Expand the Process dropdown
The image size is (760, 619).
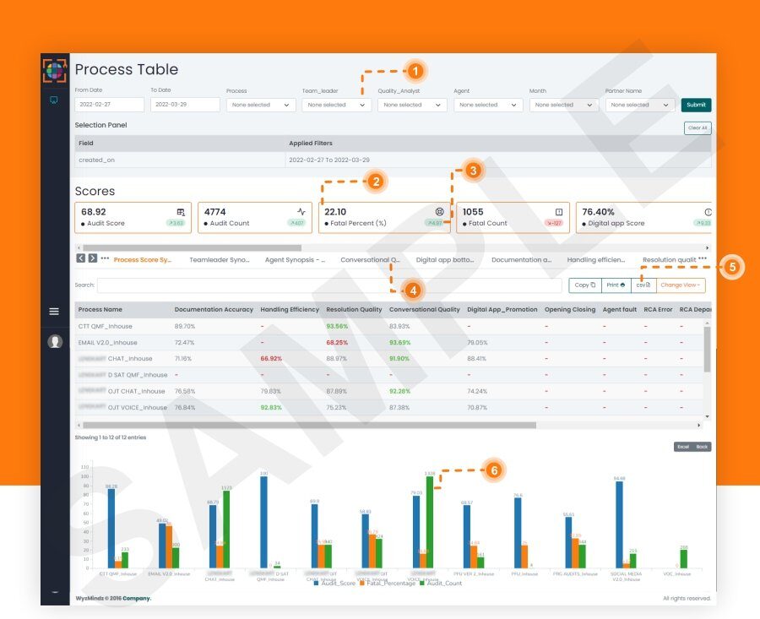tap(261, 105)
